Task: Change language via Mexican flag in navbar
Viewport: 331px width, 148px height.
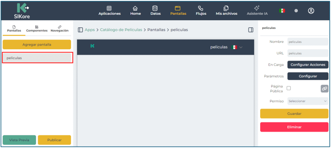Action: (282, 11)
